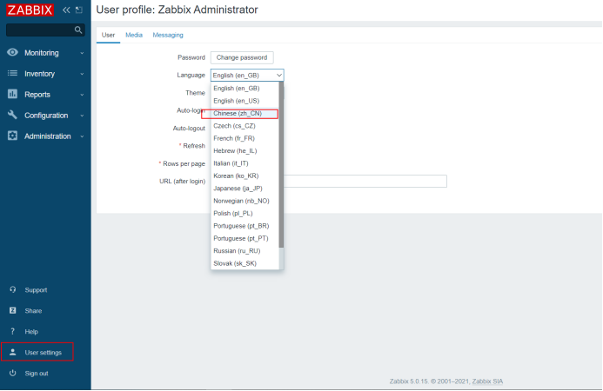Toggle the sidebar hide icon
This screenshot has width=603, height=391.
click(x=79, y=10)
